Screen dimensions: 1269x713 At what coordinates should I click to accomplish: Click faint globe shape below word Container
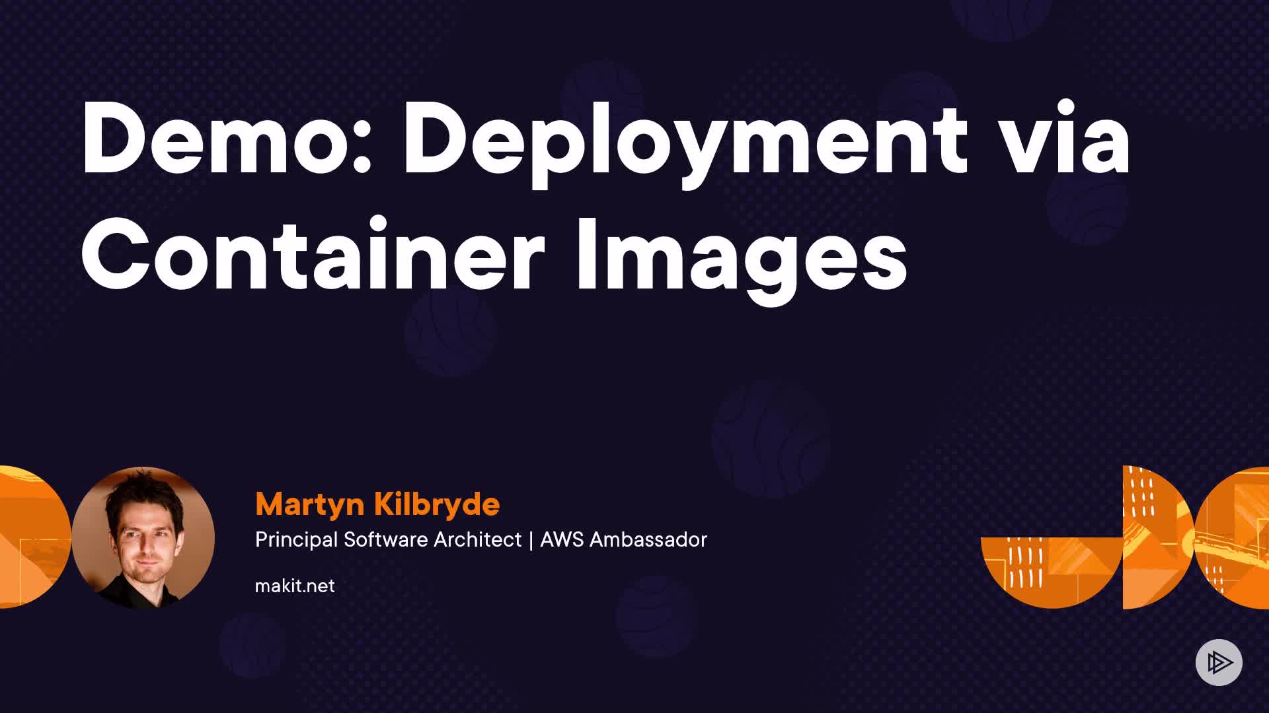click(x=450, y=332)
